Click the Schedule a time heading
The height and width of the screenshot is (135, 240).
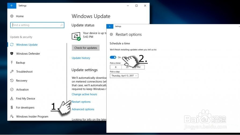point(120,43)
